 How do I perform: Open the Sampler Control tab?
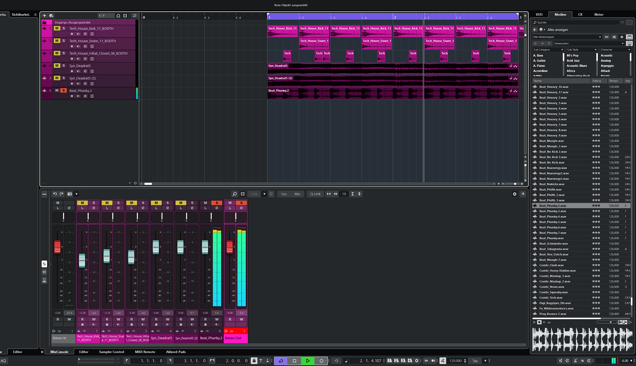pos(111,352)
